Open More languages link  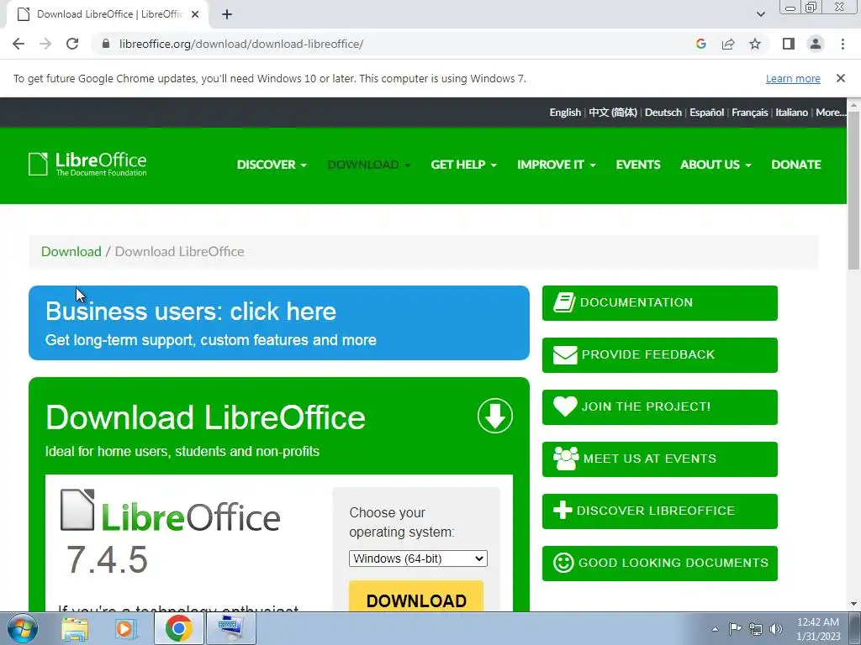point(830,113)
